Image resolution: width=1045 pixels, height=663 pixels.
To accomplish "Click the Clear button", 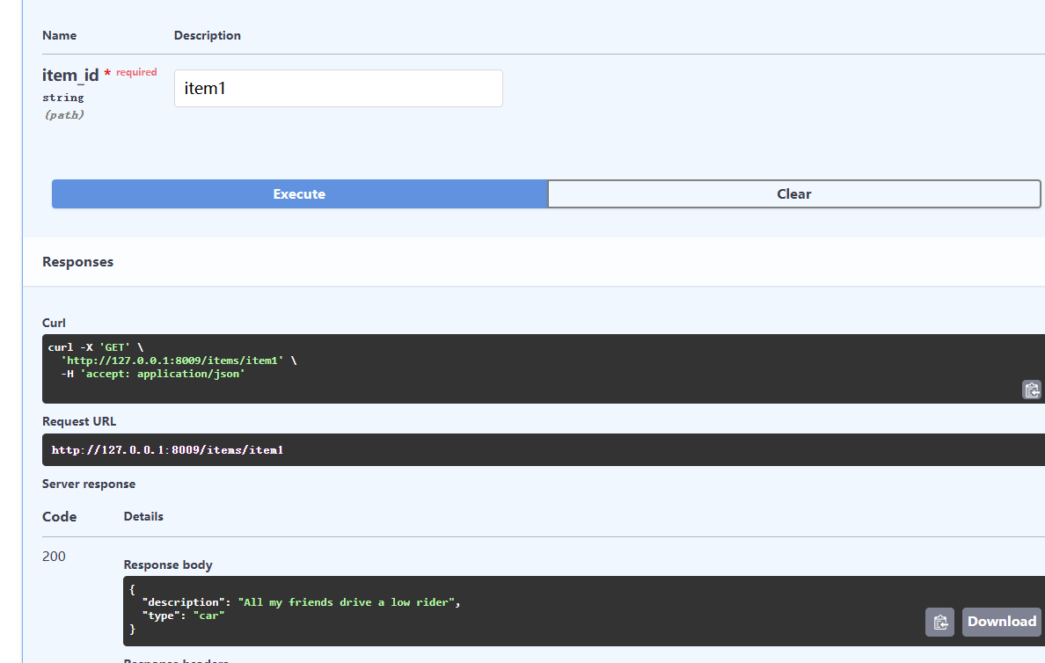I will [x=793, y=193].
